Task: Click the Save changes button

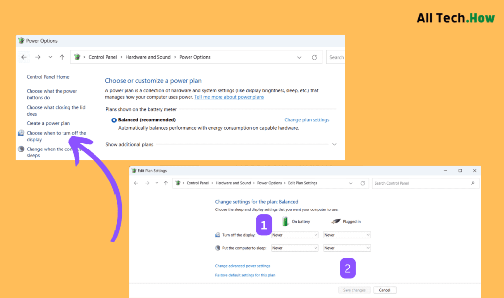Action: click(x=354, y=290)
